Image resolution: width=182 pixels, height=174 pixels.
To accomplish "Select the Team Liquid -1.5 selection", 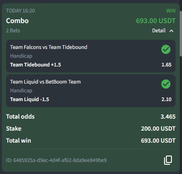I will [29, 99].
